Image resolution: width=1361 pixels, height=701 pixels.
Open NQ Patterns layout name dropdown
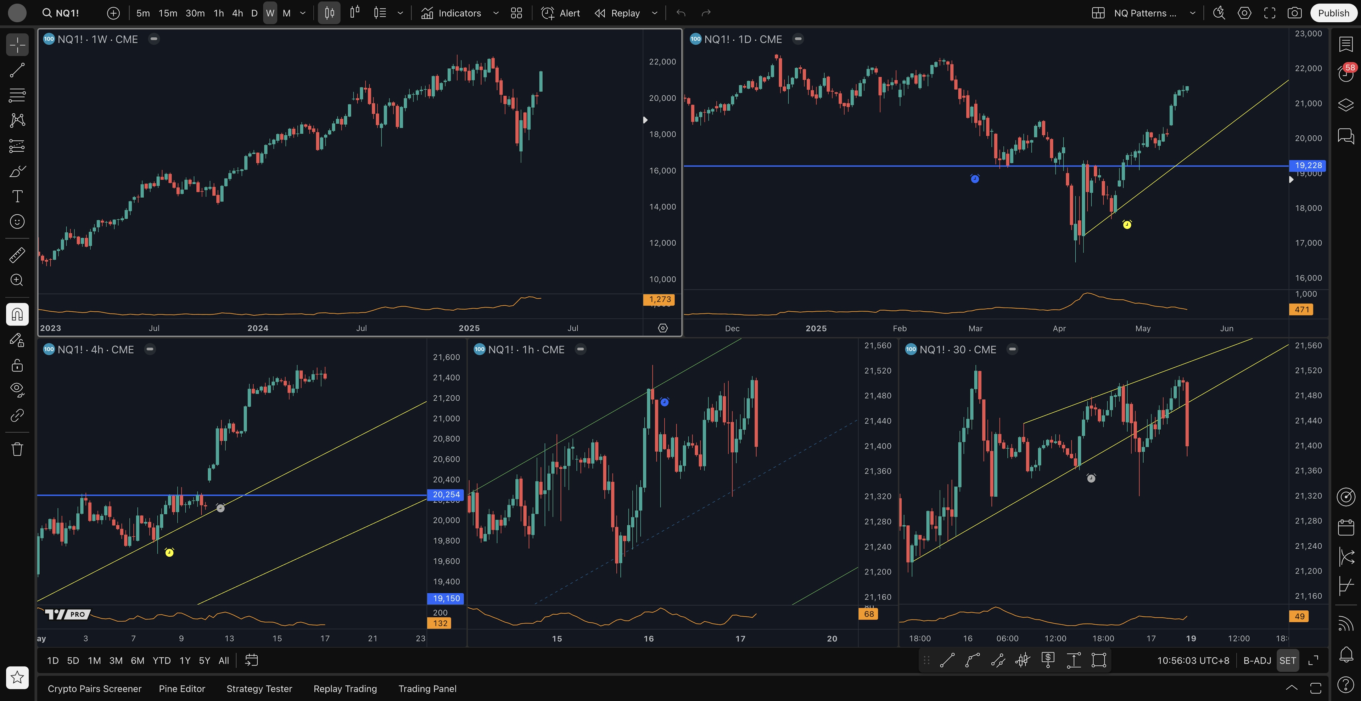[1192, 13]
